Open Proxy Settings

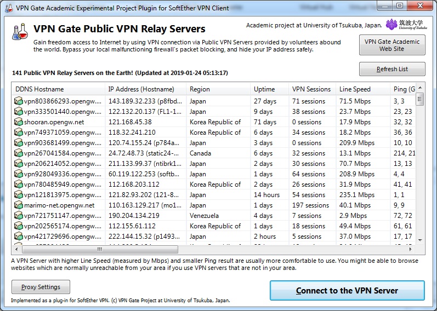(x=41, y=287)
